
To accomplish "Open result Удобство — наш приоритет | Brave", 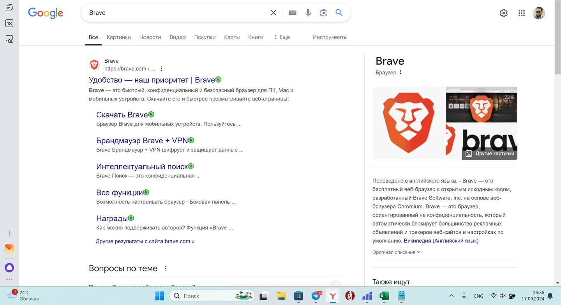I will pos(152,80).
